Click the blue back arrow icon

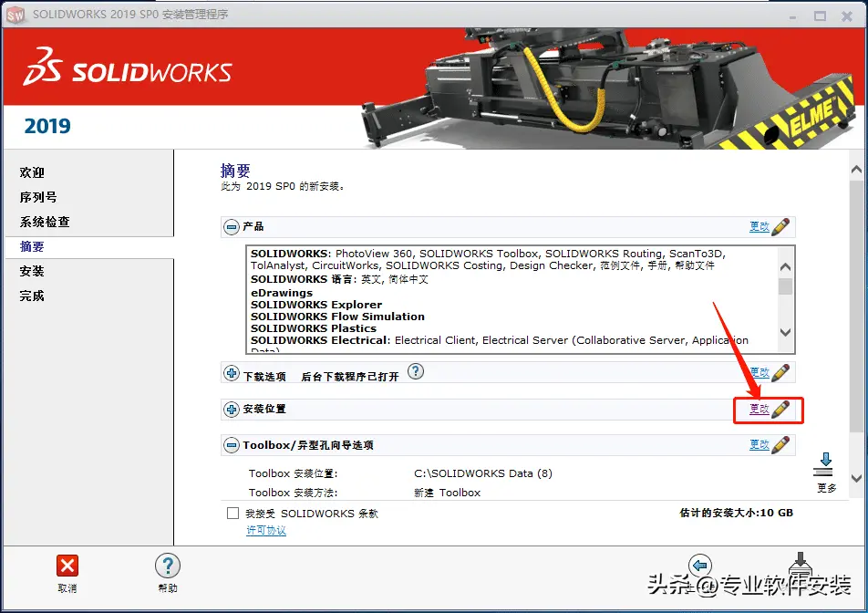point(699,566)
